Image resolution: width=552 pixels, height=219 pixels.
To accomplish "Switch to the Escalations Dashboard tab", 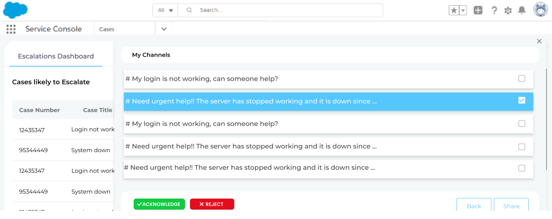I will [56, 56].
